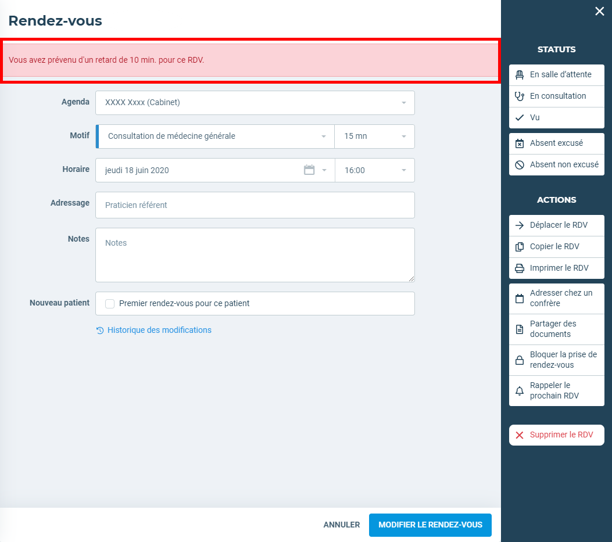The height and width of the screenshot is (542, 612).
Task: Click the calendar icon in Horaire field
Action: 309,170
